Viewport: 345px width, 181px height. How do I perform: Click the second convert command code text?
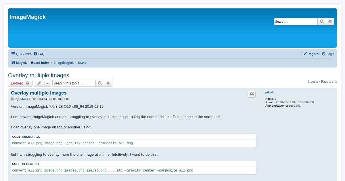103,171
